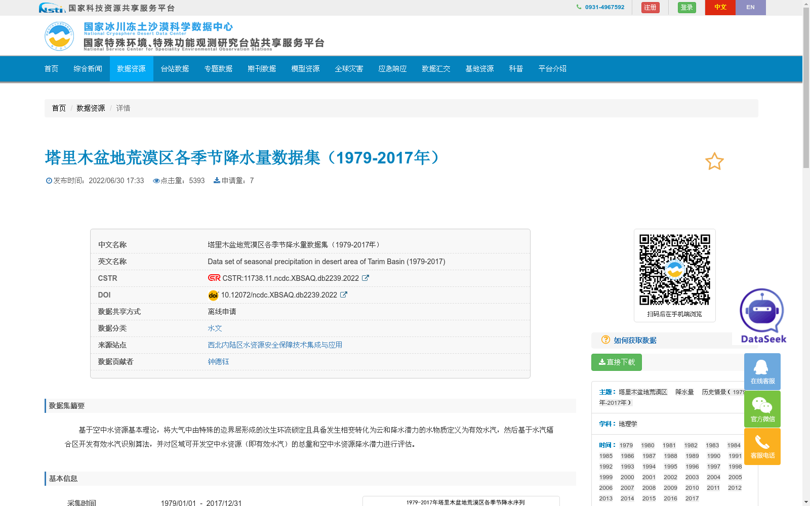The height and width of the screenshot is (506, 810).
Task: Open the 科普 nav item
Action: tap(516, 69)
